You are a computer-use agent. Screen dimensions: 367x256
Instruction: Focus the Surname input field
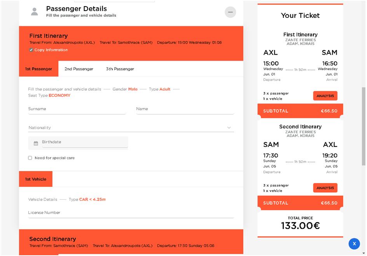point(77,109)
